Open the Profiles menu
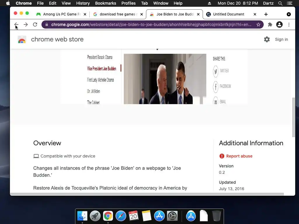 tap(128, 3)
